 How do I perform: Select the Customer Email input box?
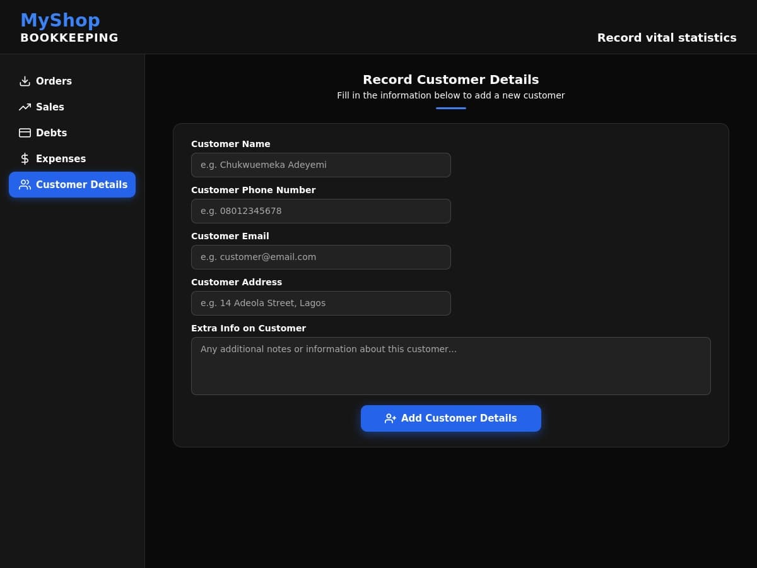(x=320, y=257)
